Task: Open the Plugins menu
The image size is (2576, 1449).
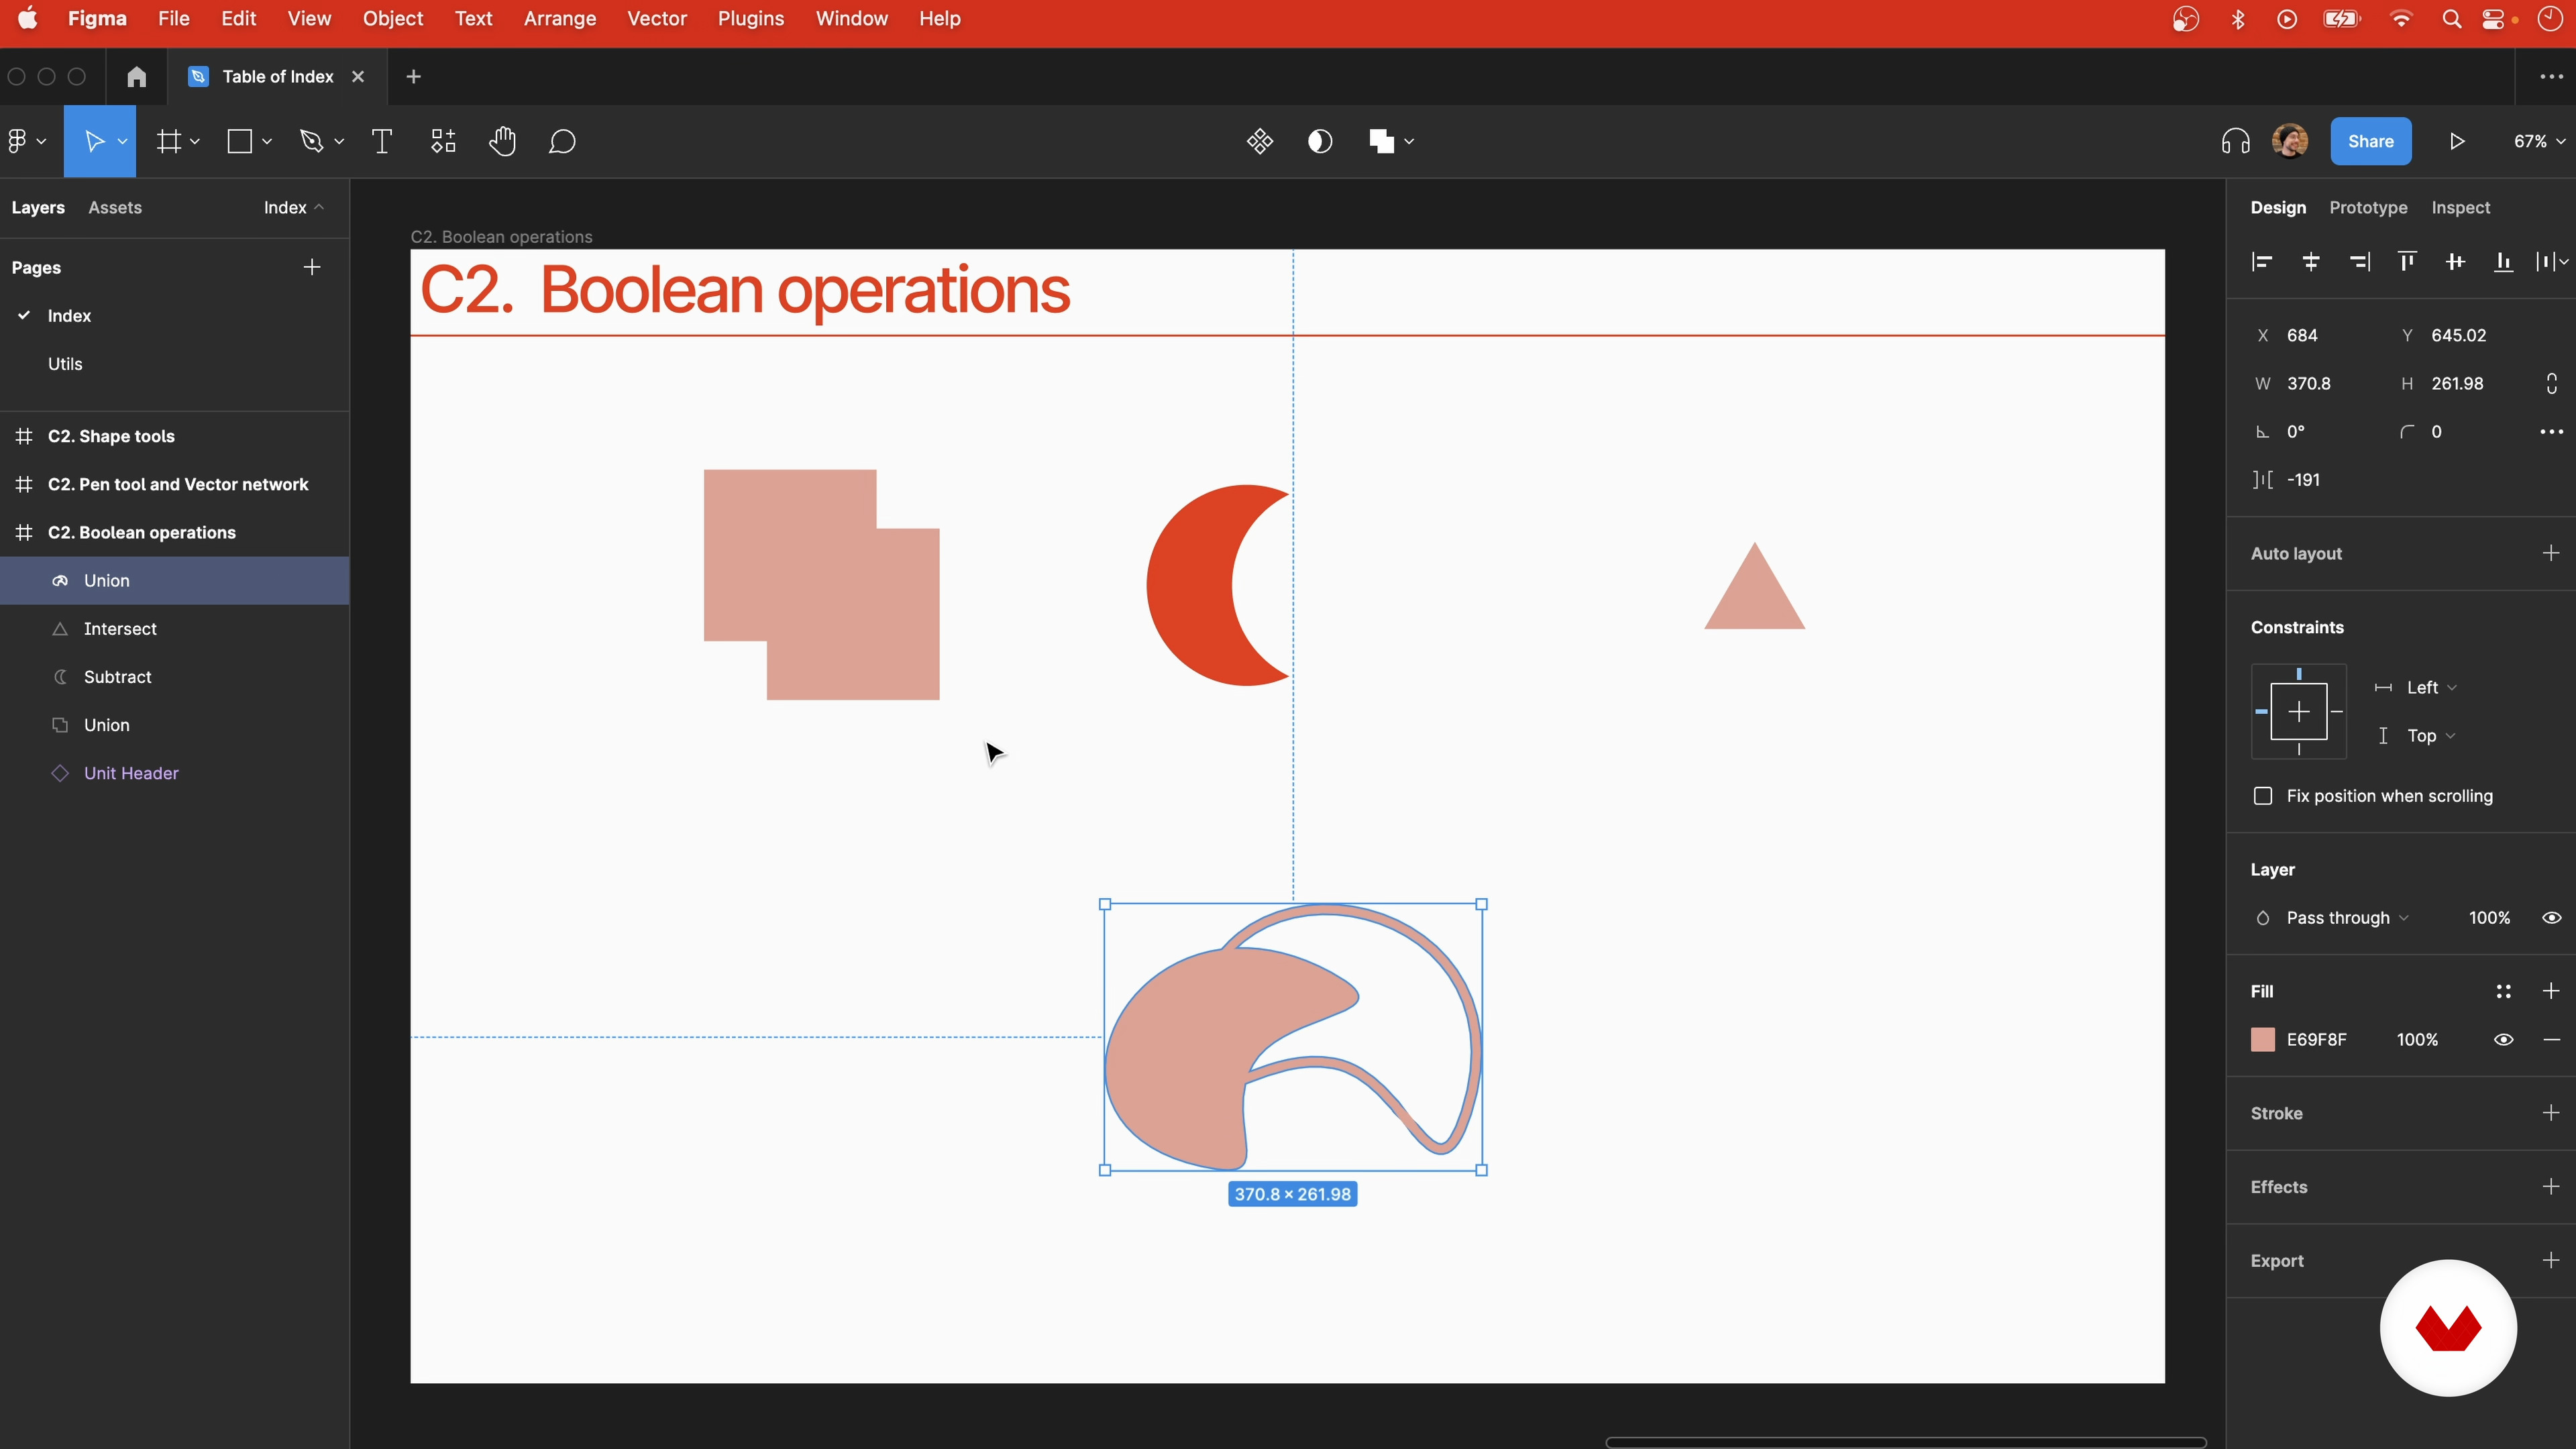Action: click(750, 19)
